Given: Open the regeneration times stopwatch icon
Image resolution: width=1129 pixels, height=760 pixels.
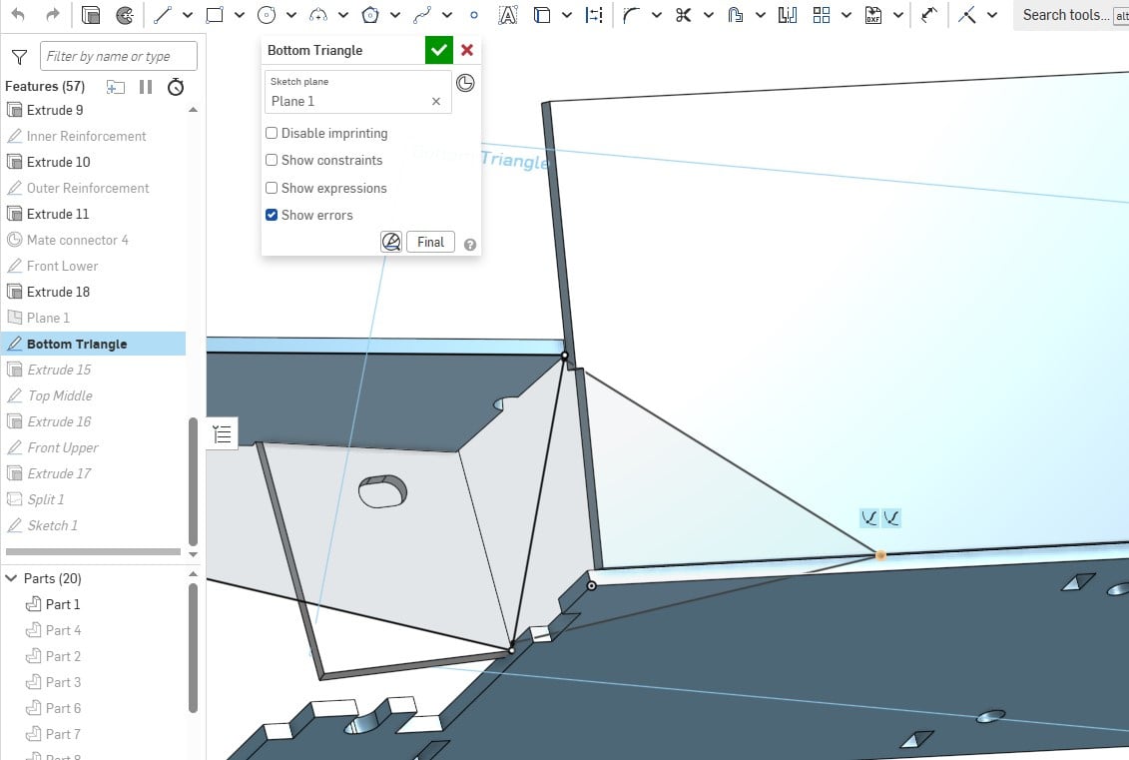Looking at the screenshot, I should click(x=176, y=87).
